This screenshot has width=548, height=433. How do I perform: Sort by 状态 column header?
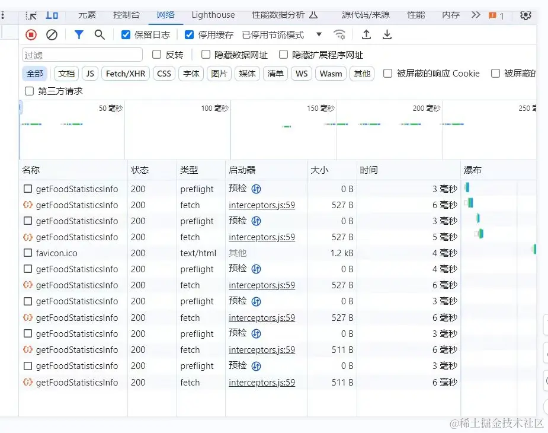click(x=152, y=170)
